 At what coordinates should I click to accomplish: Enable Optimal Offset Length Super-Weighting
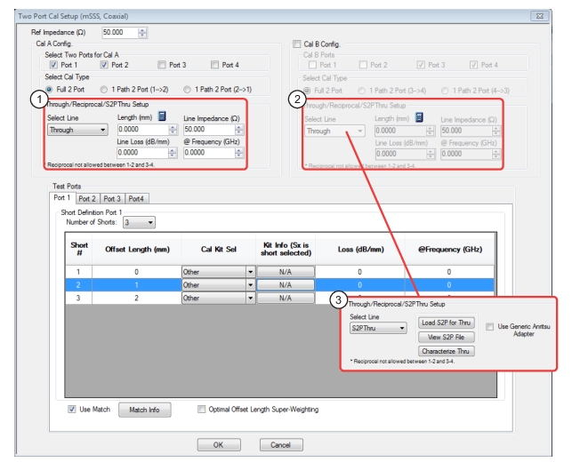(x=201, y=410)
